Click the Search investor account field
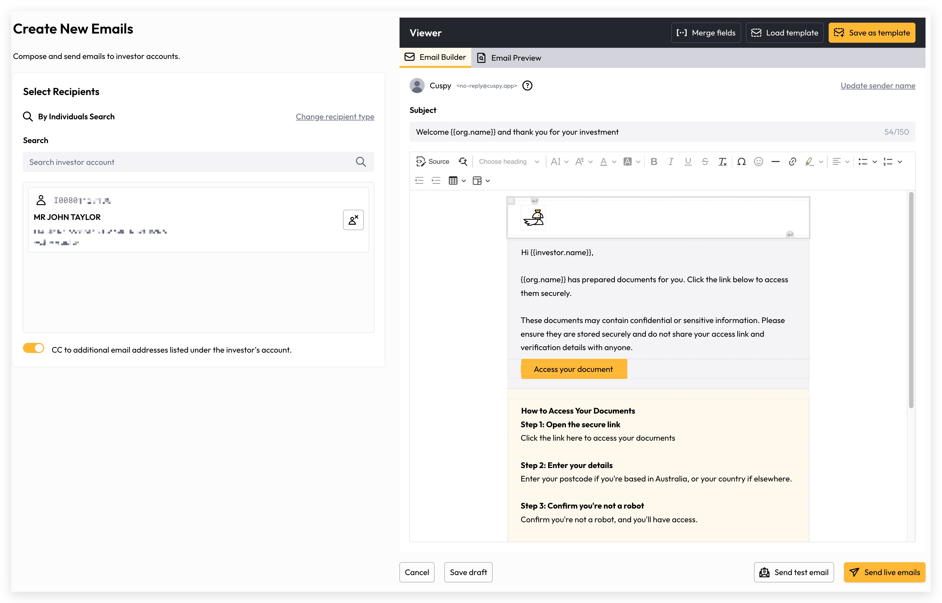 [x=198, y=162]
